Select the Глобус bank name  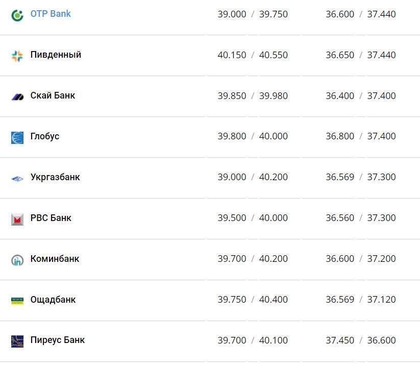tap(45, 136)
